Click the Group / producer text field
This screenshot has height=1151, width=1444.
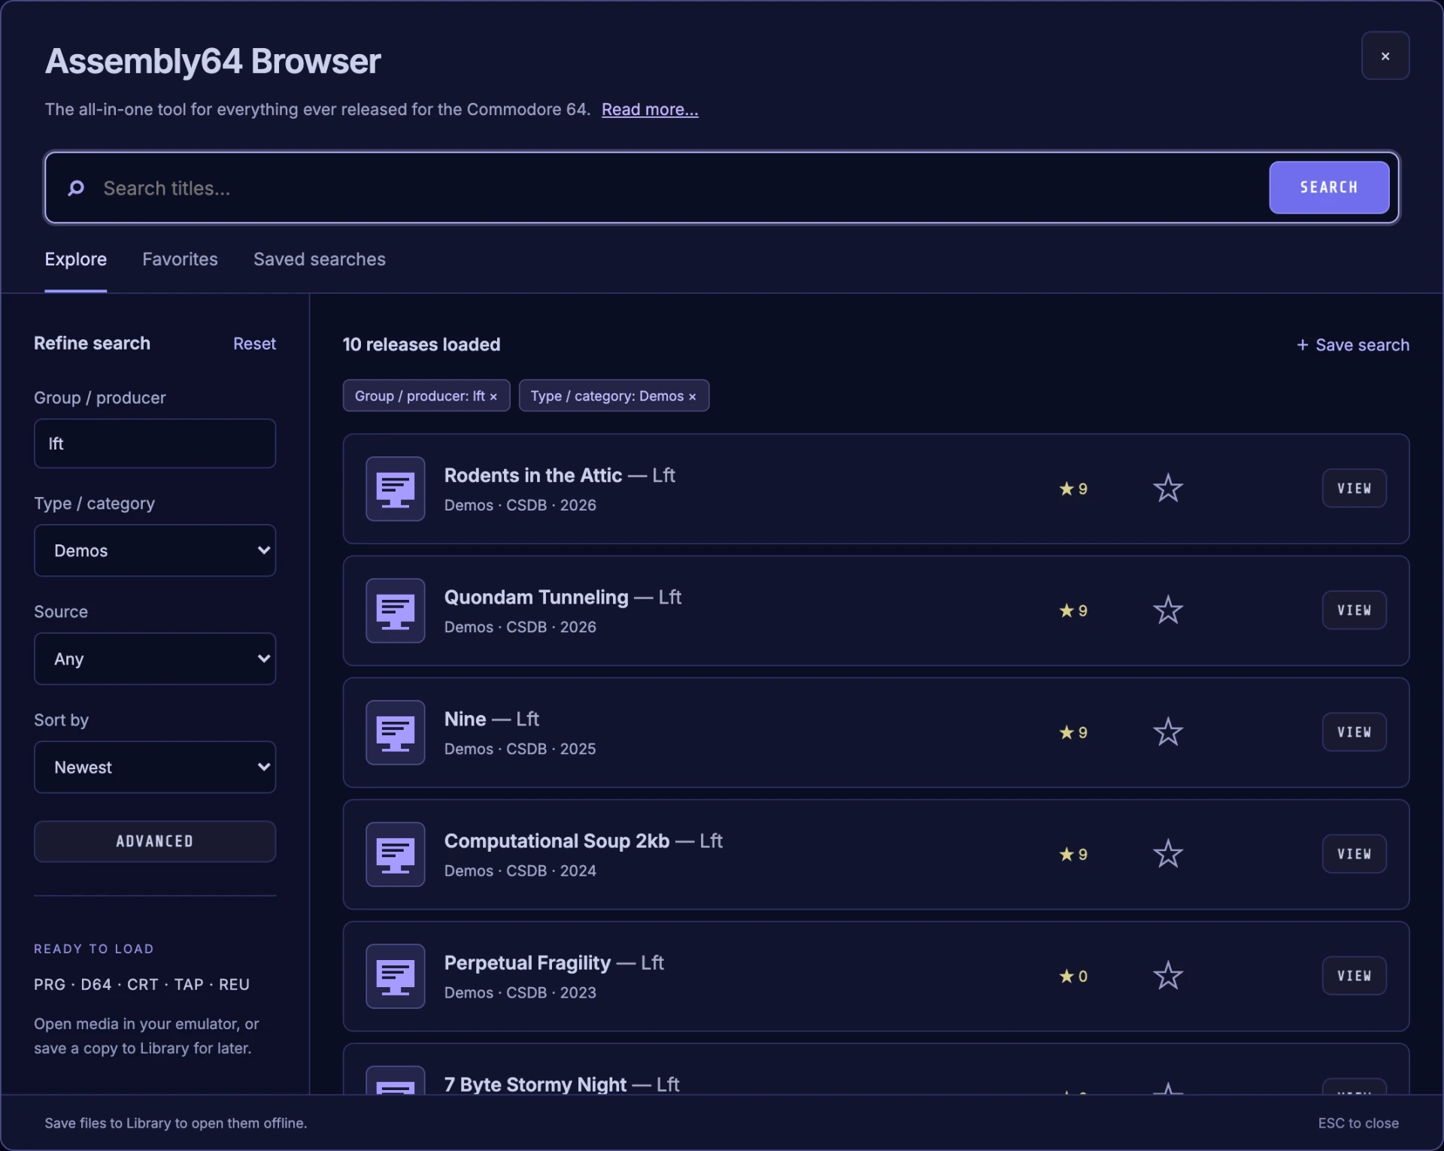coord(155,444)
